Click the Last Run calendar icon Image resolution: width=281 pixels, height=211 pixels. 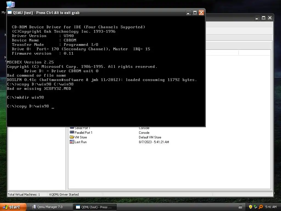coord(72,142)
